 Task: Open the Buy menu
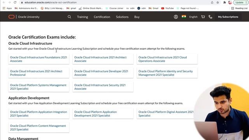tap(137, 17)
